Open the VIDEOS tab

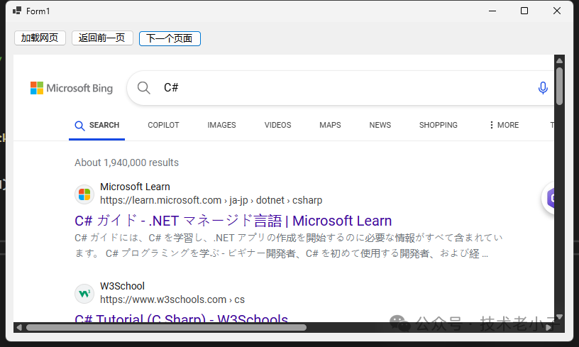click(277, 125)
